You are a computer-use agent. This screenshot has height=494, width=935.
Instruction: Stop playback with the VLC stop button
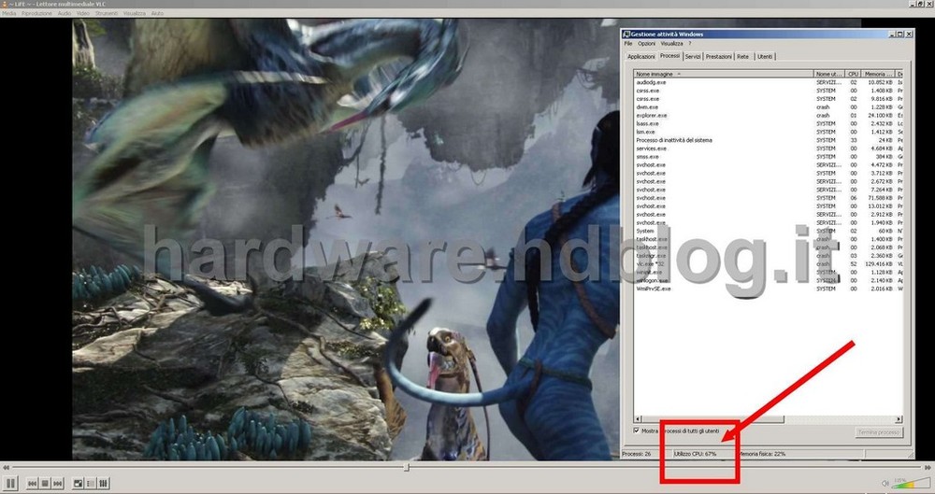[45, 484]
